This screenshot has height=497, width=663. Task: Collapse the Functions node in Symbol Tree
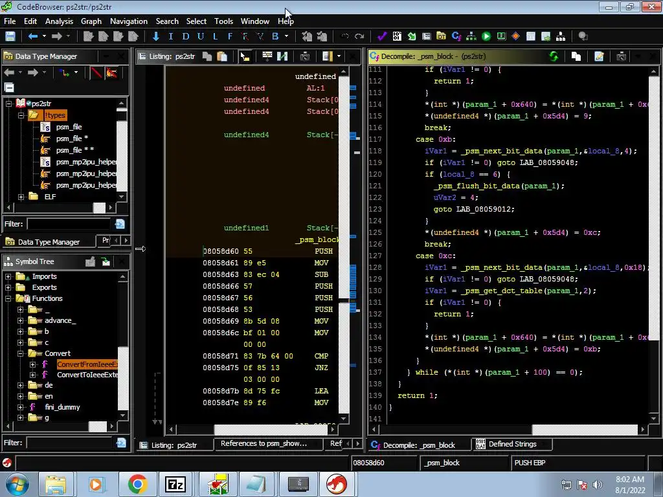pyautogui.click(x=8, y=298)
